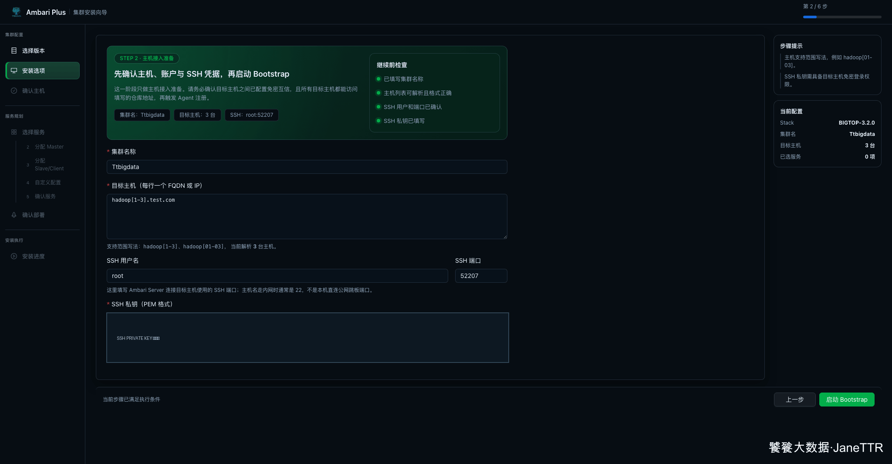Click the 当前配置 panel heading
Screen dimensions: 892x464
tap(791, 112)
